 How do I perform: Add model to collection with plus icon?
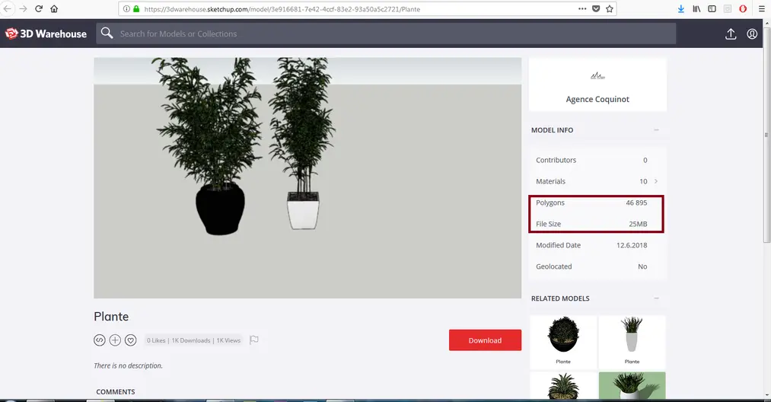pyautogui.click(x=115, y=340)
